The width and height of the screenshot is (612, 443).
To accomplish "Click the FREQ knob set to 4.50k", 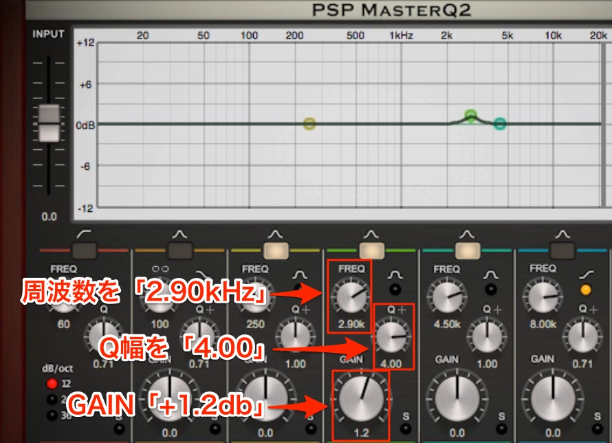I will (446, 296).
